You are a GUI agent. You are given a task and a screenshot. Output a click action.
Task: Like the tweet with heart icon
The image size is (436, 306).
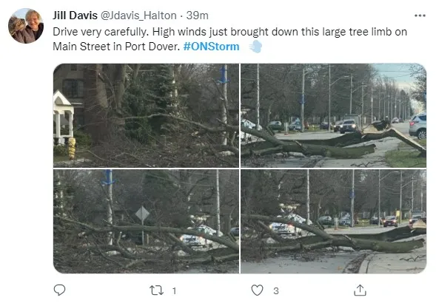(257, 290)
